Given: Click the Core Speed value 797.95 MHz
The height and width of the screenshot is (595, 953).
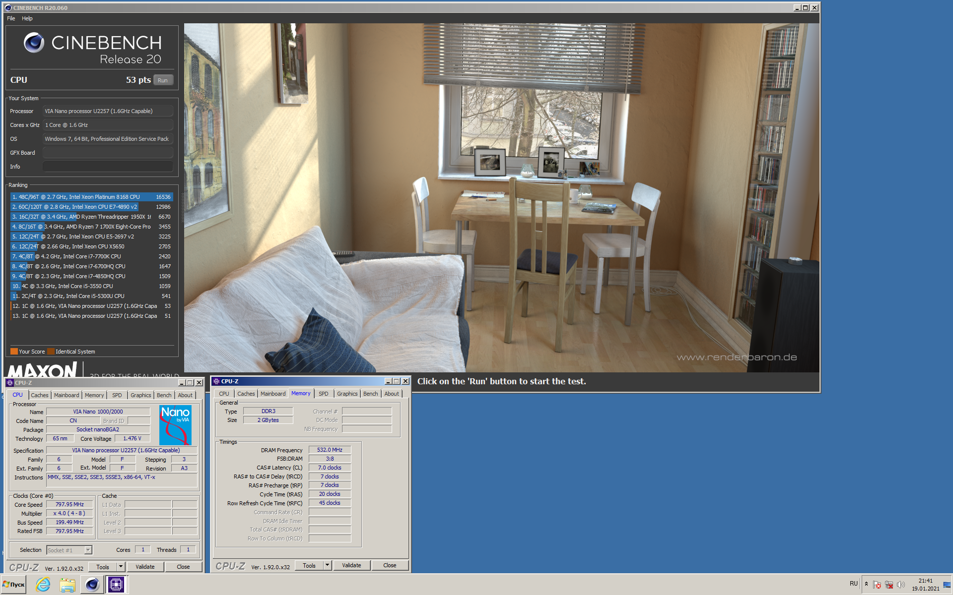Looking at the screenshot, I should [x=69, y=504].
